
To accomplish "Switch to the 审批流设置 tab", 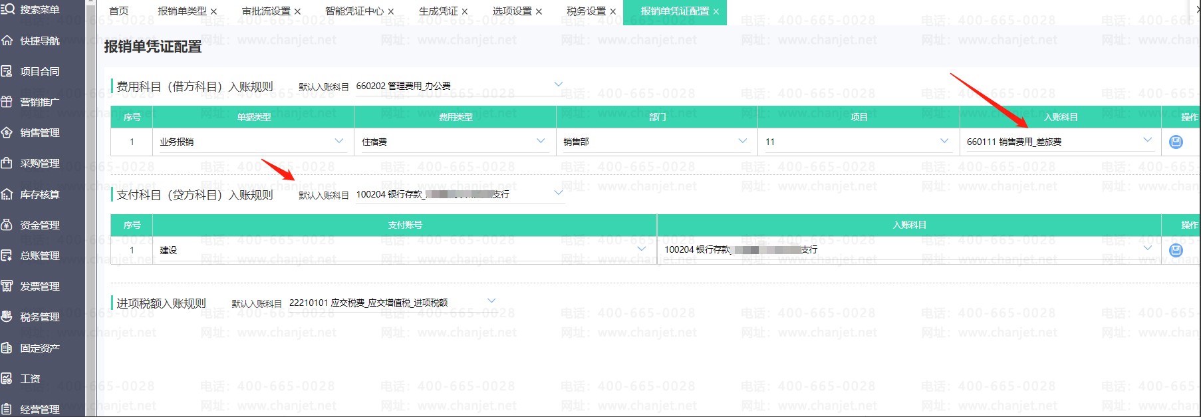I will coord(266,11).
